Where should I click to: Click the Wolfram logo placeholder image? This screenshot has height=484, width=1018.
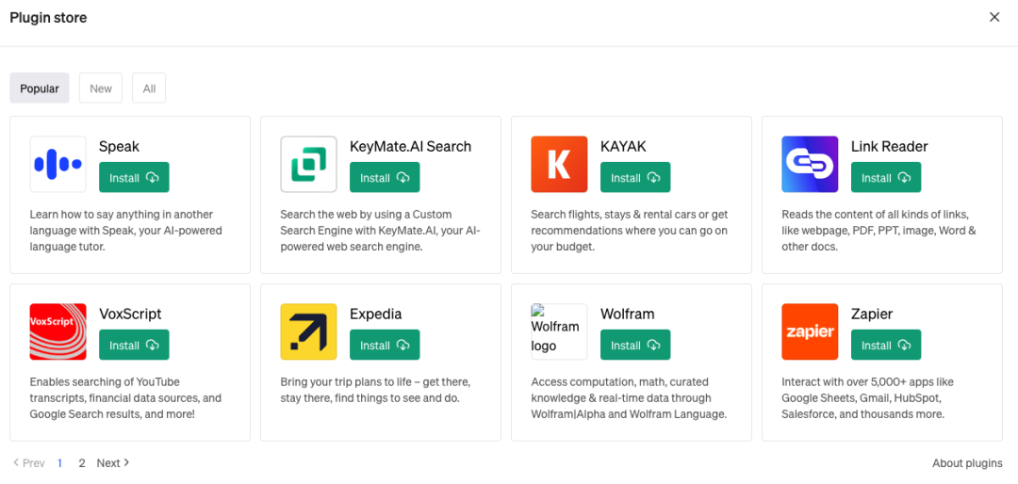click(x=558, y=331)
